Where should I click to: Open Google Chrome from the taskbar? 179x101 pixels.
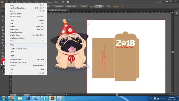(x=11, y=98)
